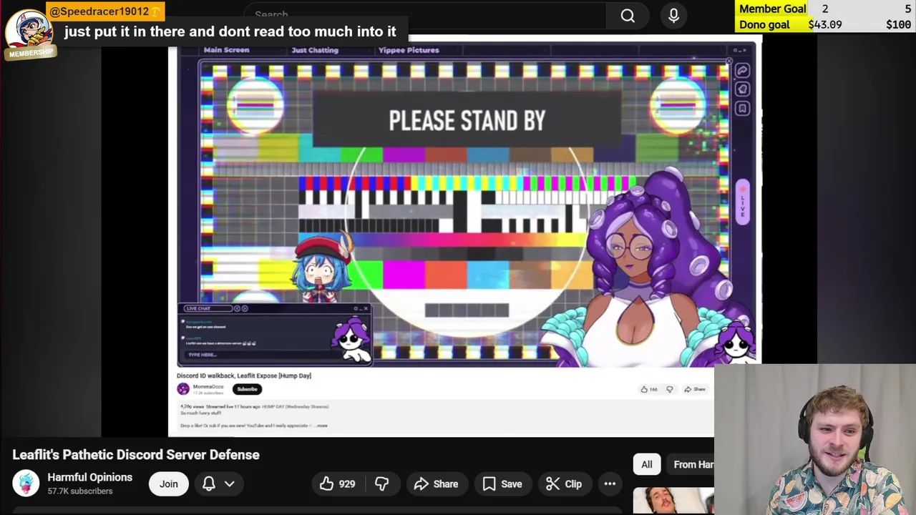Click the Dono goal $43.09 amount

(x=825, y=24)
